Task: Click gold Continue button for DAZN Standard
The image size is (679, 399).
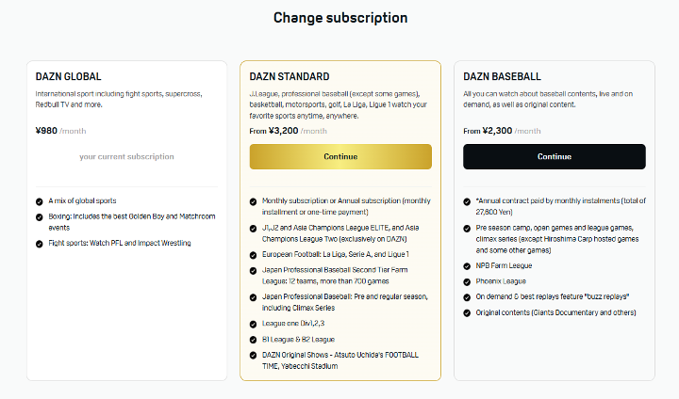Action: [x=339, y=157]
